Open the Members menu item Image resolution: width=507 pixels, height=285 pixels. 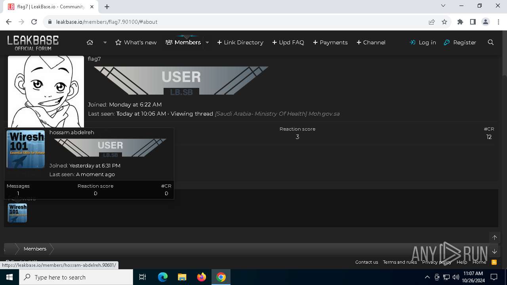coord(183,42)
